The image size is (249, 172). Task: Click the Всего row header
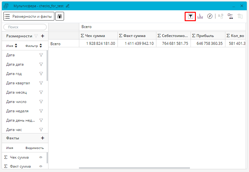click(x=55, y=44)
